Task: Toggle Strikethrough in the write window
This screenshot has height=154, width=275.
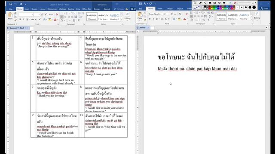Action: point(162,19)
